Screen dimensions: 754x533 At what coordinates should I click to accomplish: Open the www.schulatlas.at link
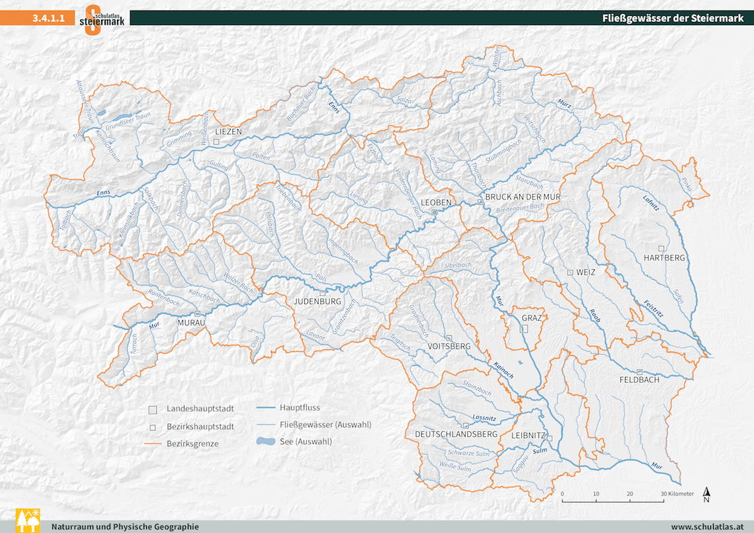(707, 526)
